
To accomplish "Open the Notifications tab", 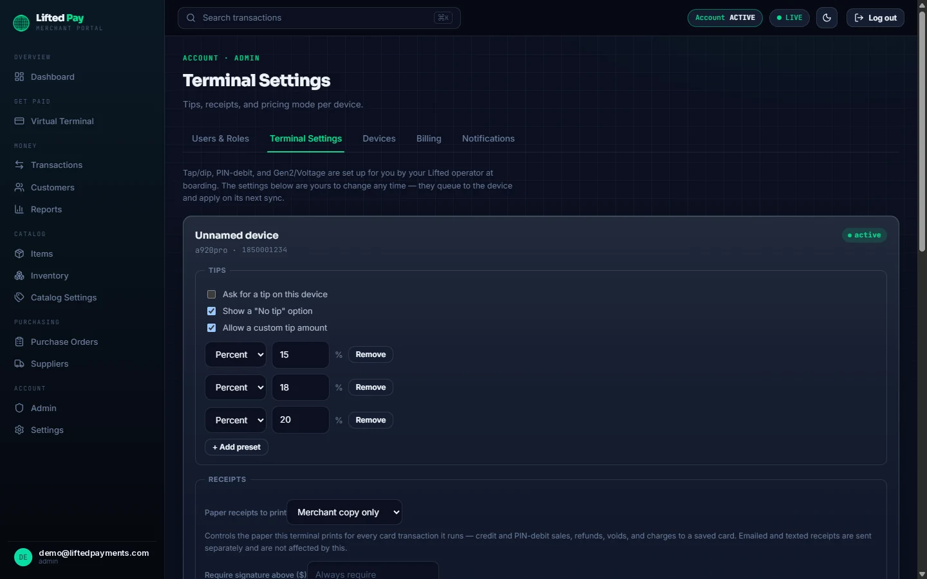I will point(489,138).
